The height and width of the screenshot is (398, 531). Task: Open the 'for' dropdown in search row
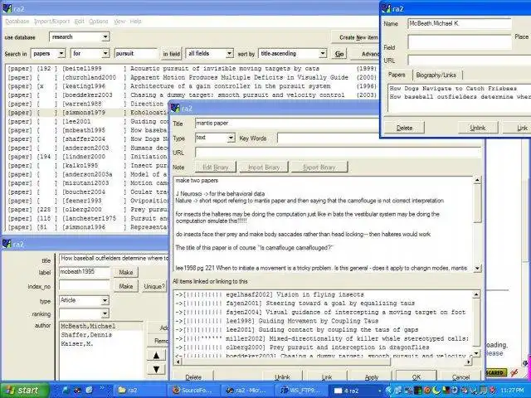click(105, 53)
